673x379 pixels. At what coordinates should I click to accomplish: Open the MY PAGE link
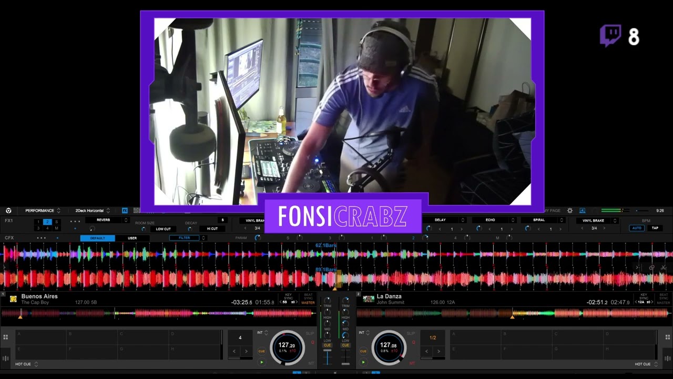(x=552, y=211)
